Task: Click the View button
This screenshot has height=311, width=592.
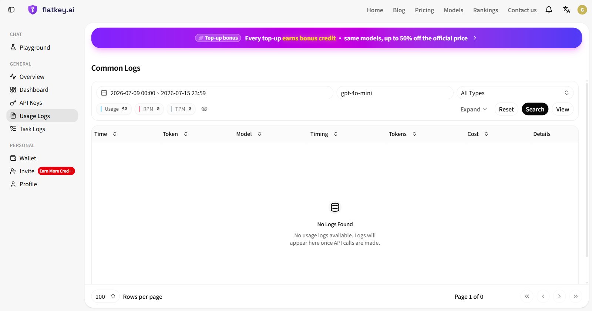Action: 562,109
